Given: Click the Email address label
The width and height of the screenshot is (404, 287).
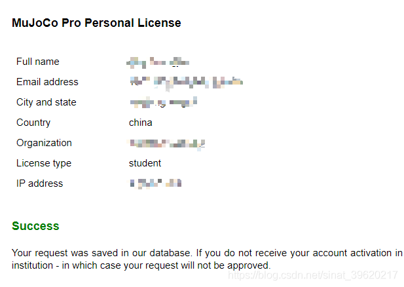Looking at the screenshot, I should [x=47, y=82].
